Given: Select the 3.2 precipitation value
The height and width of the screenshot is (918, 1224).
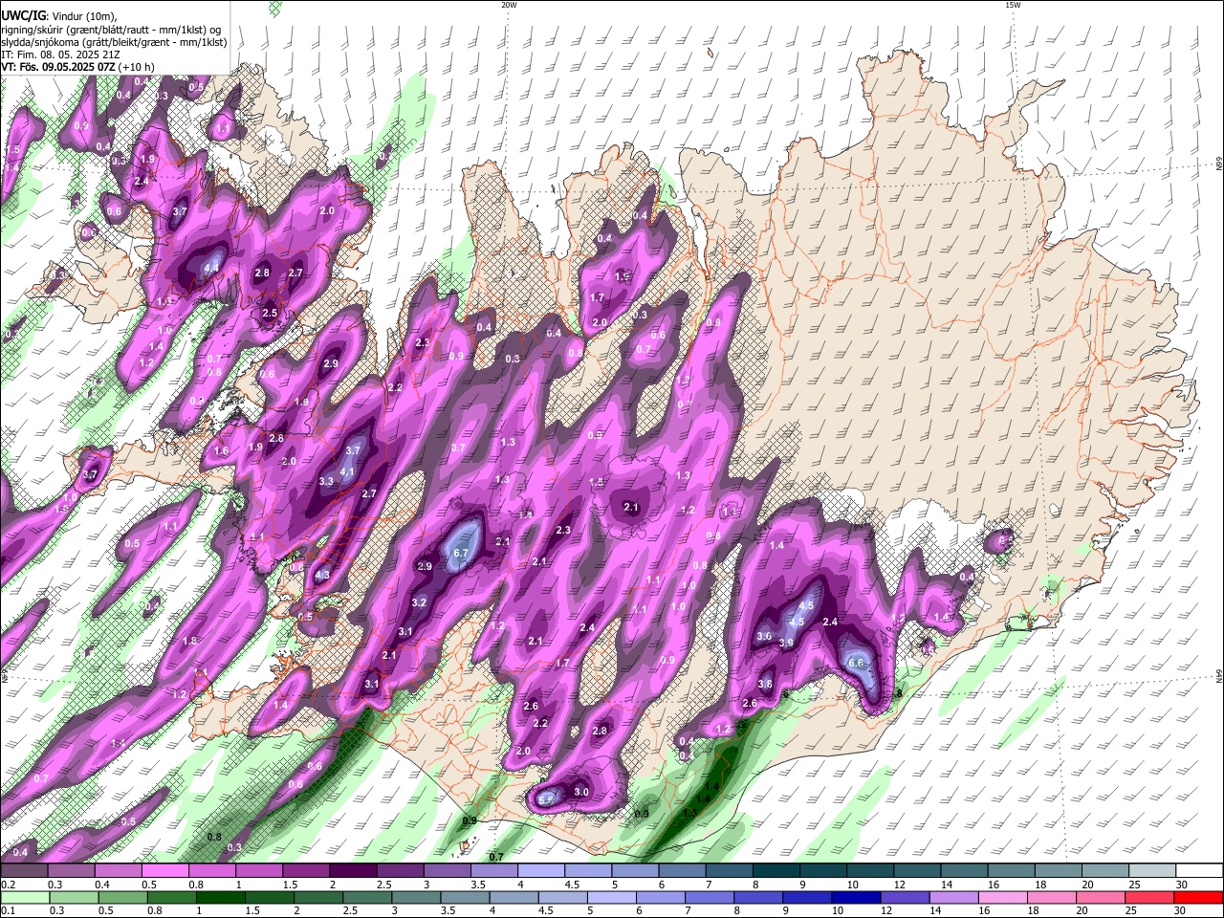Looking at the screenshot, I should coord(419,602).
